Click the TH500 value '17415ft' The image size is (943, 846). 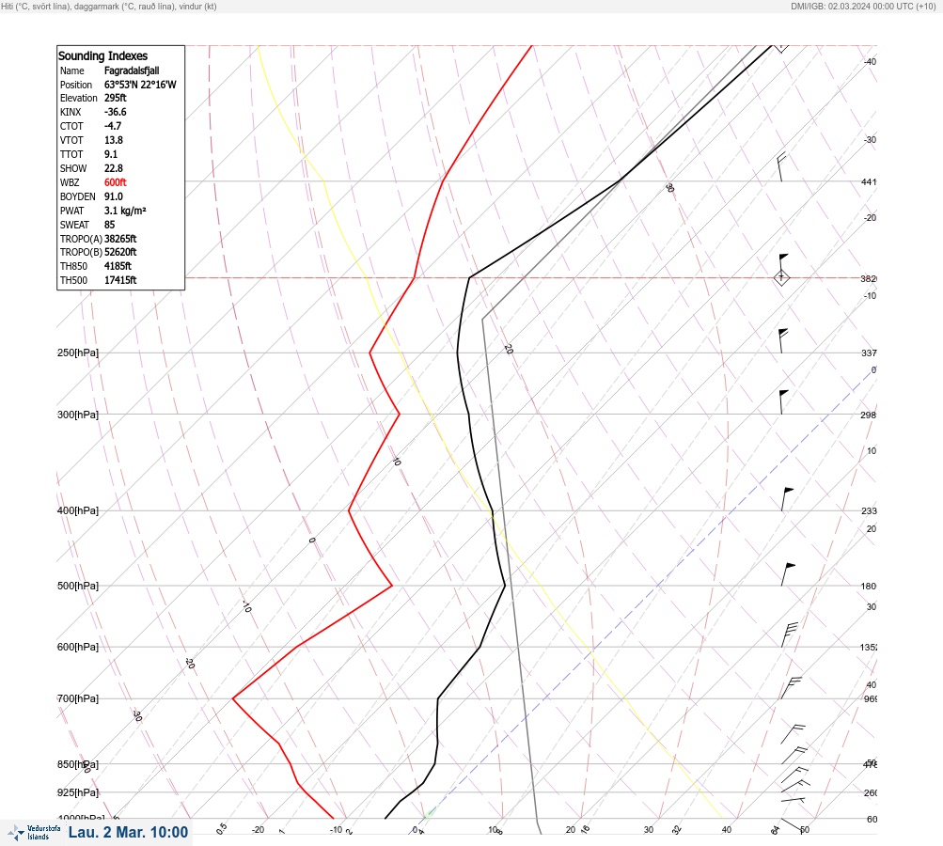tap(120, 280)
